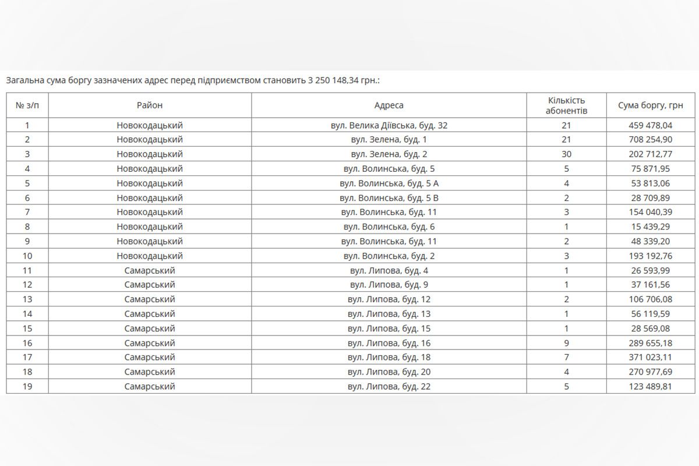The height and width of the screenshot is (466, 699).
Task: Click debt amount "75 871,95"
Action: pyautogui.click(x=650, y=169)
